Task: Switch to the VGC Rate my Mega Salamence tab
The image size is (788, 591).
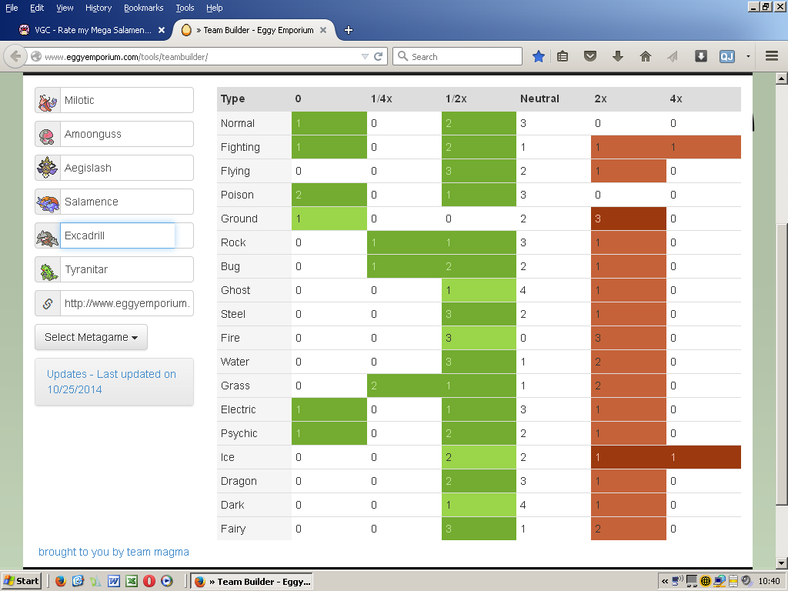Action: pos(92,30)
